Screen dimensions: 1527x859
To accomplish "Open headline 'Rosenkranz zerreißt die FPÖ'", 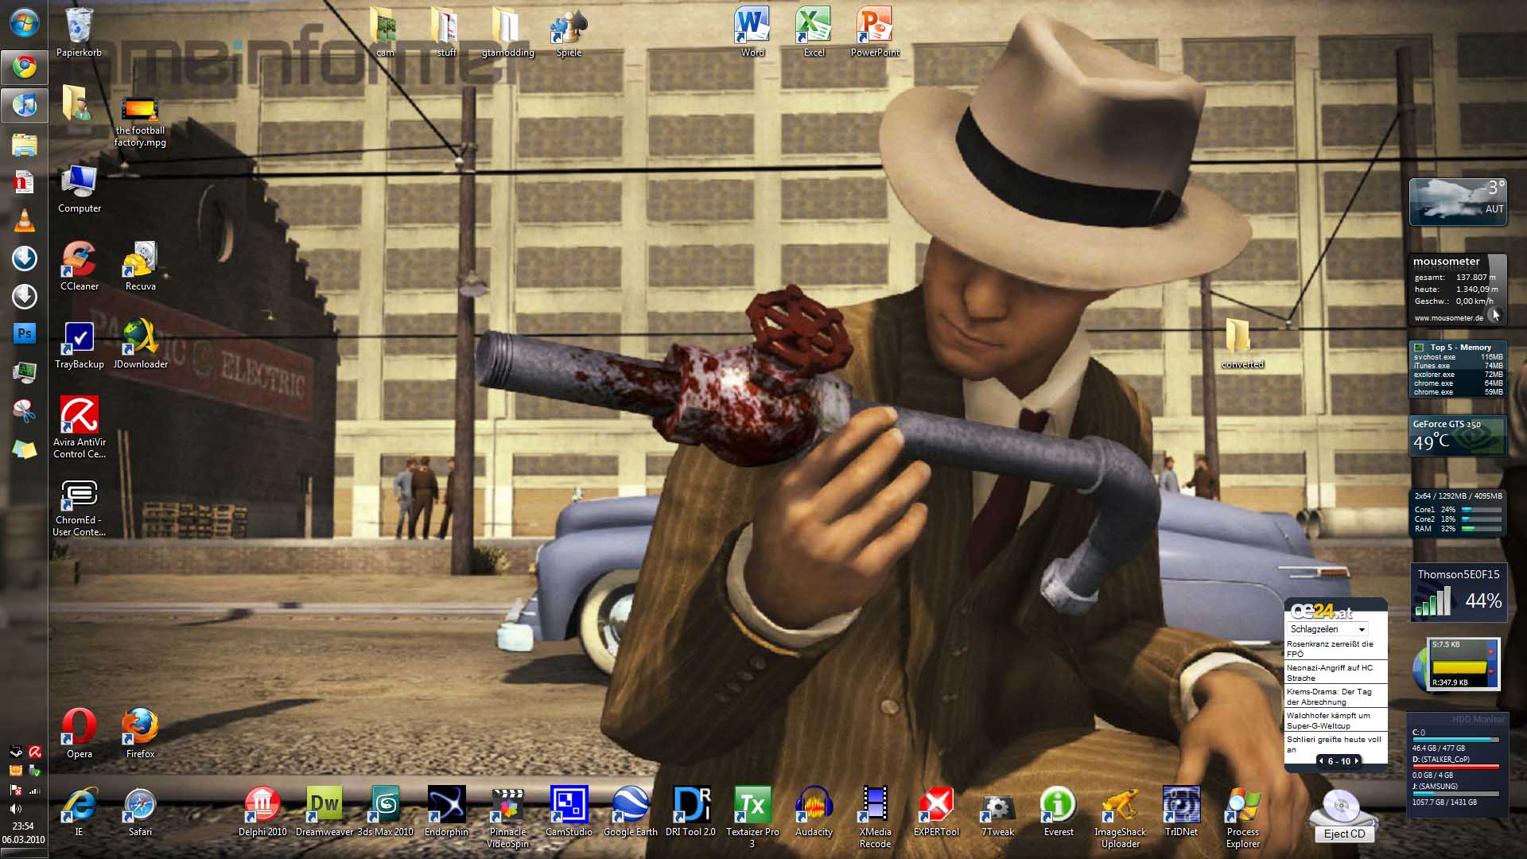I will [1335, 648].
